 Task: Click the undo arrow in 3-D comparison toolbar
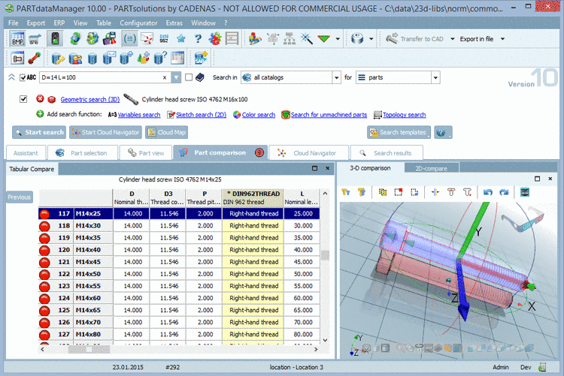[x=487, y=193]
